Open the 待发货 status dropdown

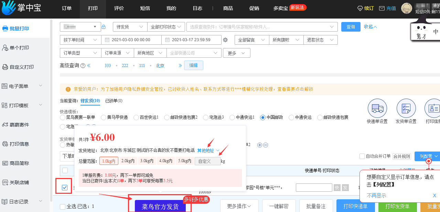[x=130, y=27]
